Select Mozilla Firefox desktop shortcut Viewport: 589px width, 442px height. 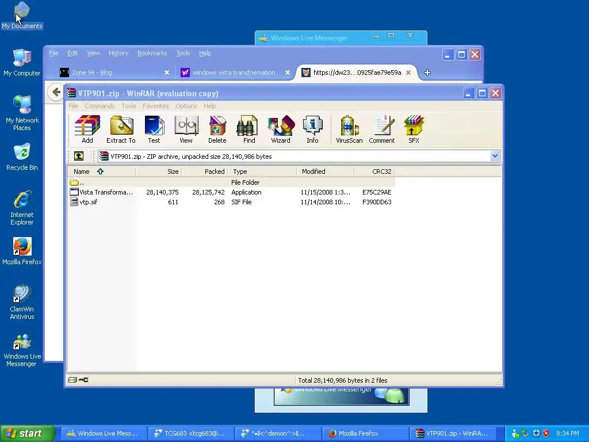click(x=22, y=251)
